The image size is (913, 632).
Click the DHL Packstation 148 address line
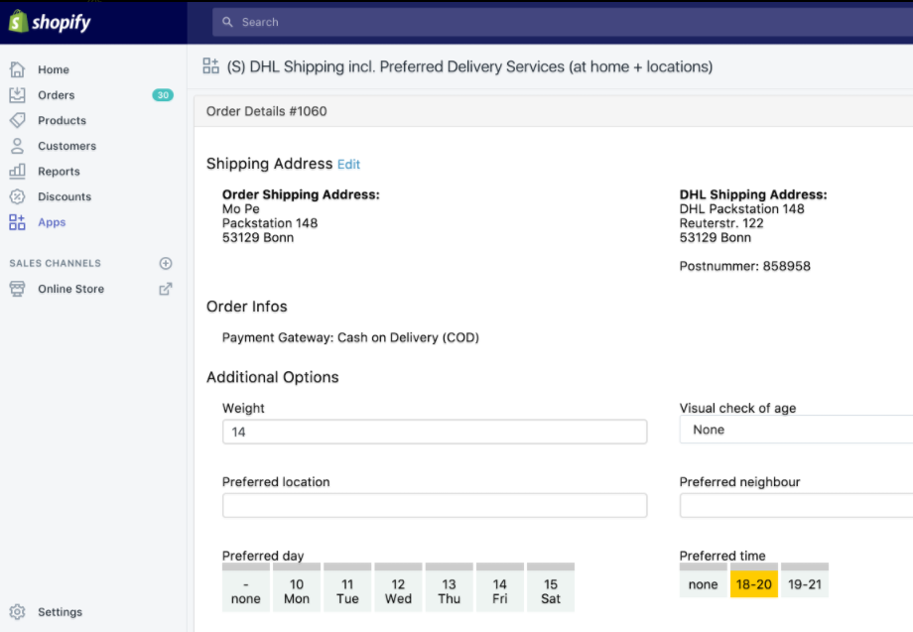pyautogui.click(x=742, y=209)
